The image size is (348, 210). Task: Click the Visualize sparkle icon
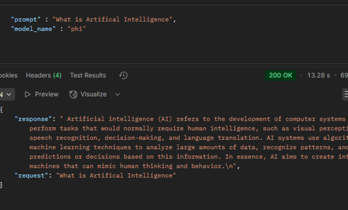coord(73,94)
